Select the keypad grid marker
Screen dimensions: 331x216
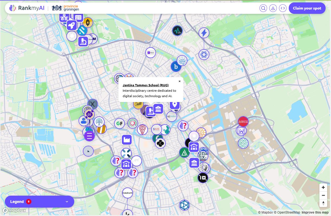pyautogui.click(x=78, y=17)
